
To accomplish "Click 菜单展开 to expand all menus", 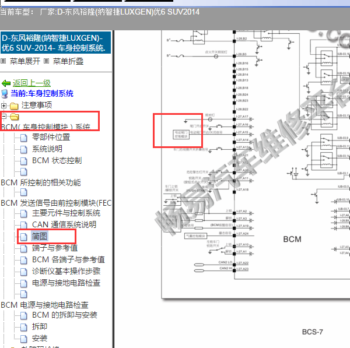I will (24, 61).
